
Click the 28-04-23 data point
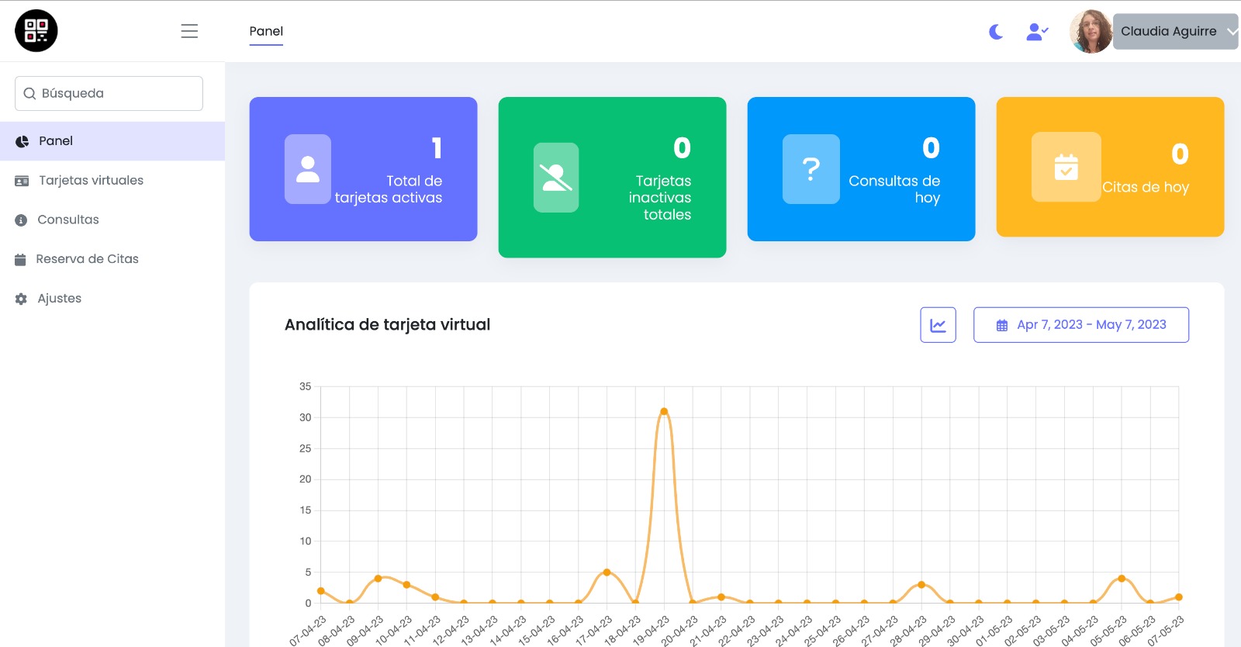(x=921, y=585)
